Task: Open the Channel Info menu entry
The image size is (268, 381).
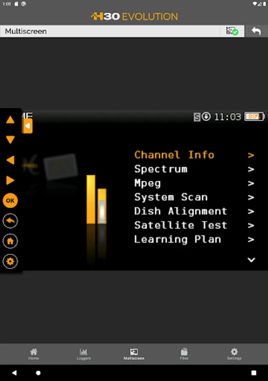Action: coord(174,155)
